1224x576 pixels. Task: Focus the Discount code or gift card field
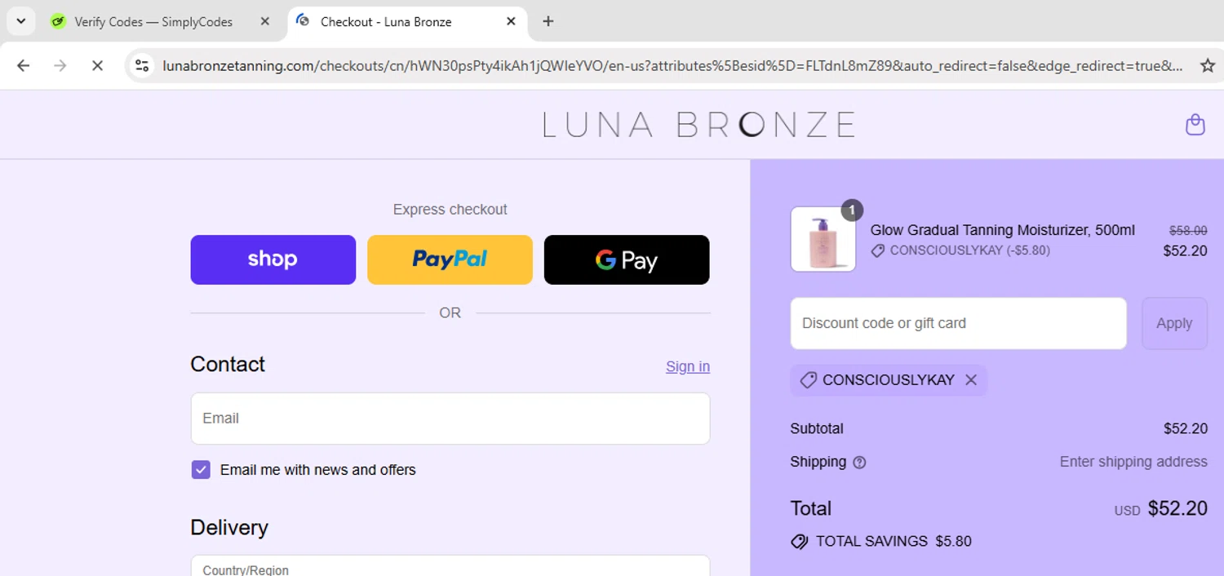958,323
